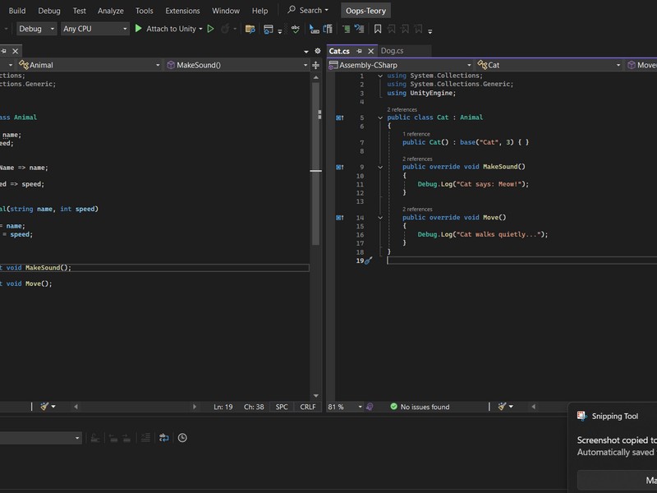Collapse the Move method at line 14
Screen dimensions: 657x493
click(379, 218)
